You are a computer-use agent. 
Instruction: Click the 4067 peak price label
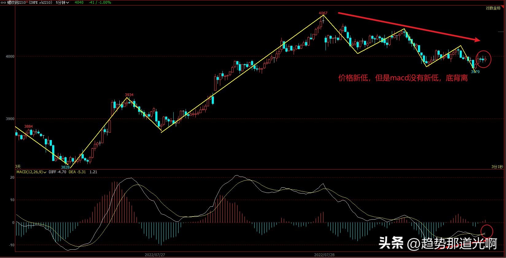[x=323, y=13]
